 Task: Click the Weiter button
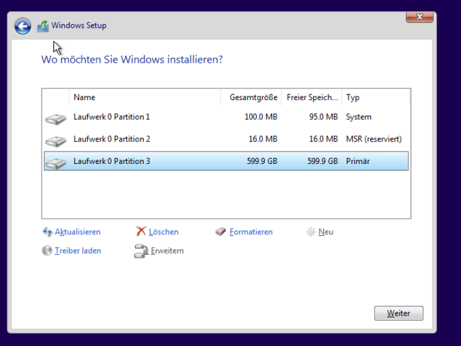point(399,313)
